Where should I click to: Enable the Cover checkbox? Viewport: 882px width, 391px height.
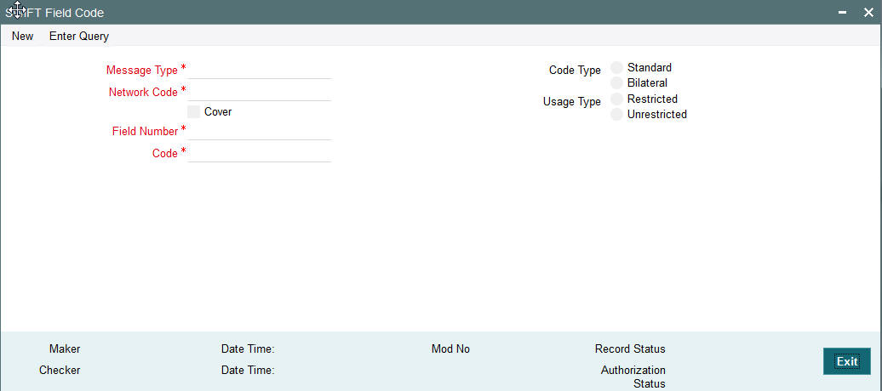pyautogui.click(x=193, y=112)
